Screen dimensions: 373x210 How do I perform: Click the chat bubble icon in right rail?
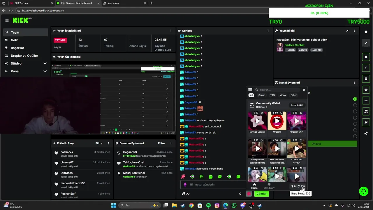point(366,90)
